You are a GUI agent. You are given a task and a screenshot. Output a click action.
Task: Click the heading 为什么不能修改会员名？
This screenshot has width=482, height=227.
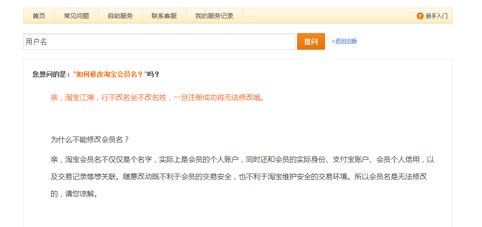pos(90,140)
